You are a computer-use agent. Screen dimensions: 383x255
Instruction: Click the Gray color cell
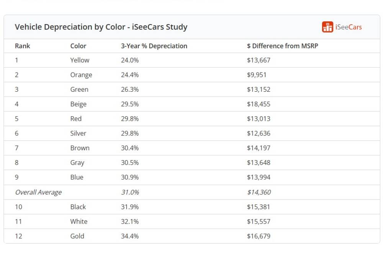77,162
